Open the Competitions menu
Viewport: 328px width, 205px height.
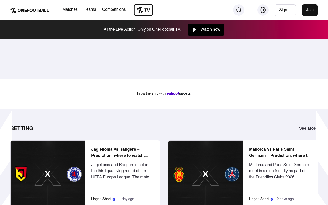[114, 9]
